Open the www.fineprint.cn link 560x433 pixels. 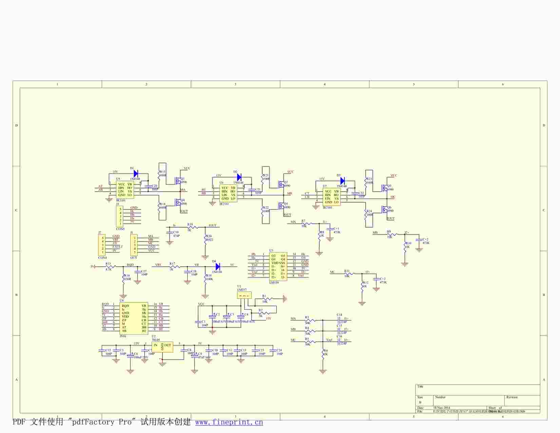click(x=229, y=422)
